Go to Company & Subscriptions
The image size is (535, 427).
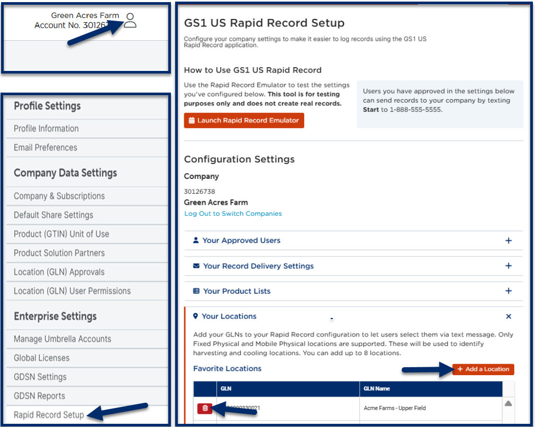[x=59, y=196]
